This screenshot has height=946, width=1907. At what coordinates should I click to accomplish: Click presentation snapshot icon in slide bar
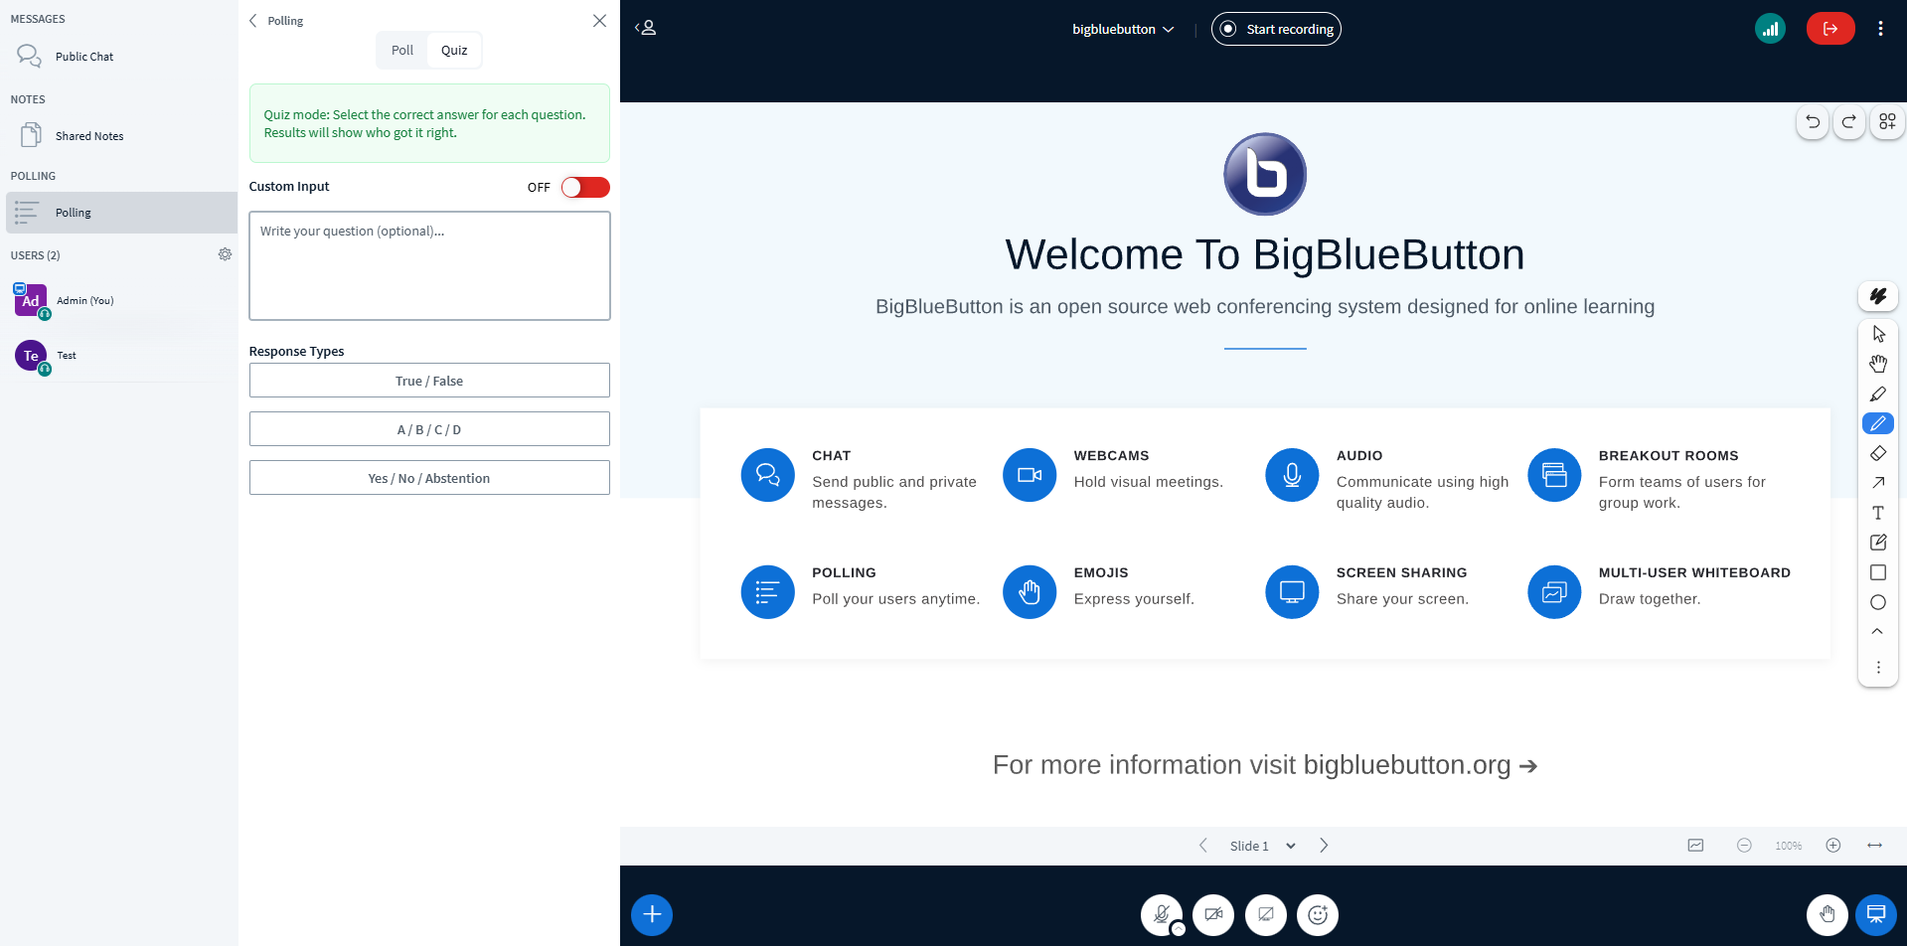1695,846
